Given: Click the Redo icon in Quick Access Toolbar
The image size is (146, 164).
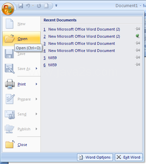Looking at the screenshot, I should tap(39, 6).
